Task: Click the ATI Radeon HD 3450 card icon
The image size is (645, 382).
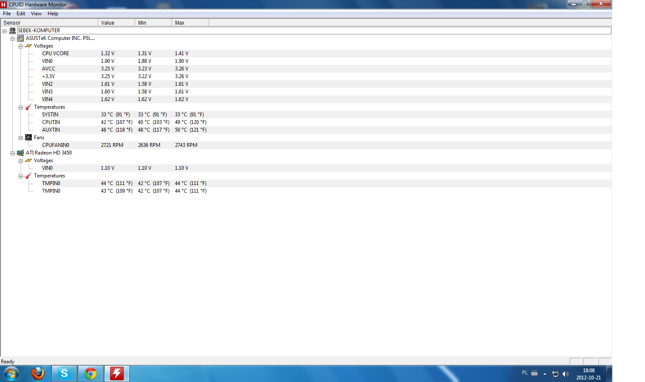Action: [x=20, y=153]
